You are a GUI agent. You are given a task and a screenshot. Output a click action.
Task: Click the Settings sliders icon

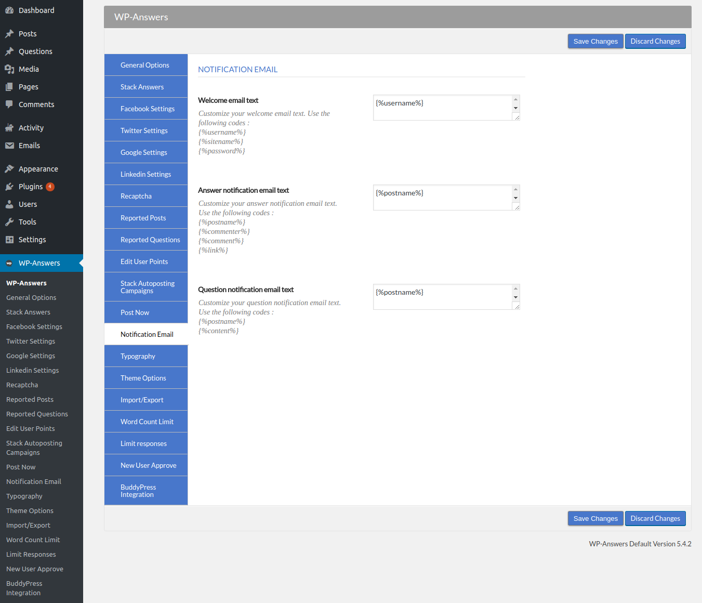[x=9, y=240]
